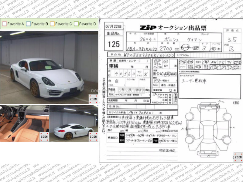The image size is (243, 182).
Task: Click the 40360 mileage reading
Action: 125,74
